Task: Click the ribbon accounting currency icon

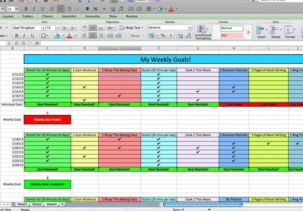Action: tap(152, 35)
